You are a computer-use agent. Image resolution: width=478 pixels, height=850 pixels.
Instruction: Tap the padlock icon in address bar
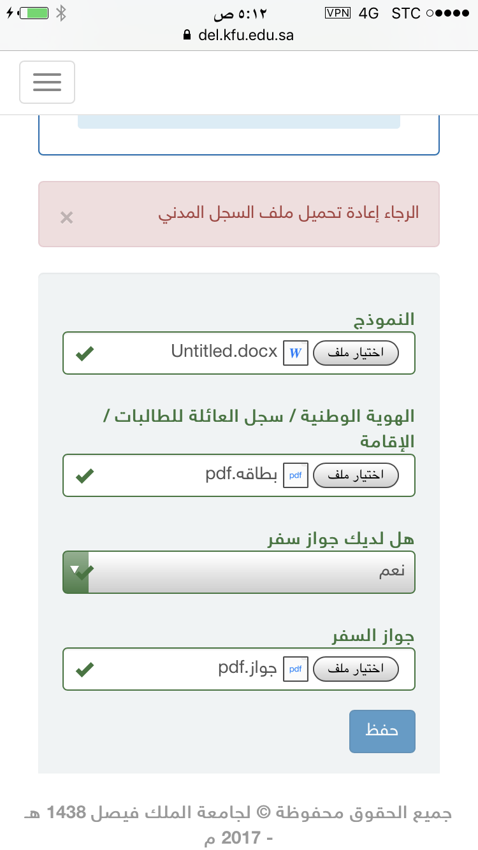187,36
